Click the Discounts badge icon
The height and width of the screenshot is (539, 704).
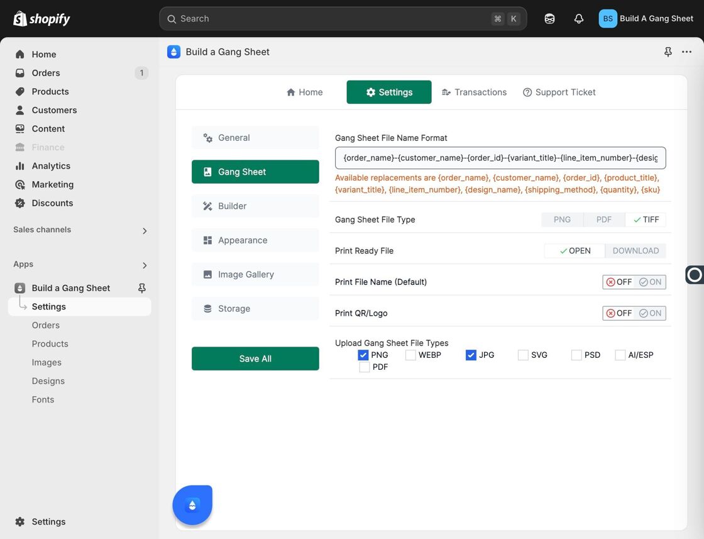[x=19, y=203]
